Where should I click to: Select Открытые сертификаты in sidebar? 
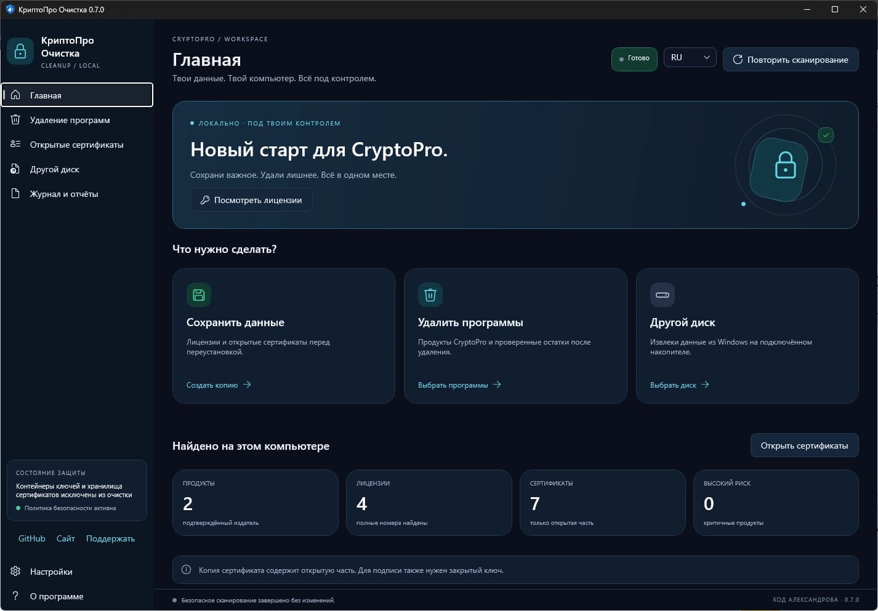[77, 144]
